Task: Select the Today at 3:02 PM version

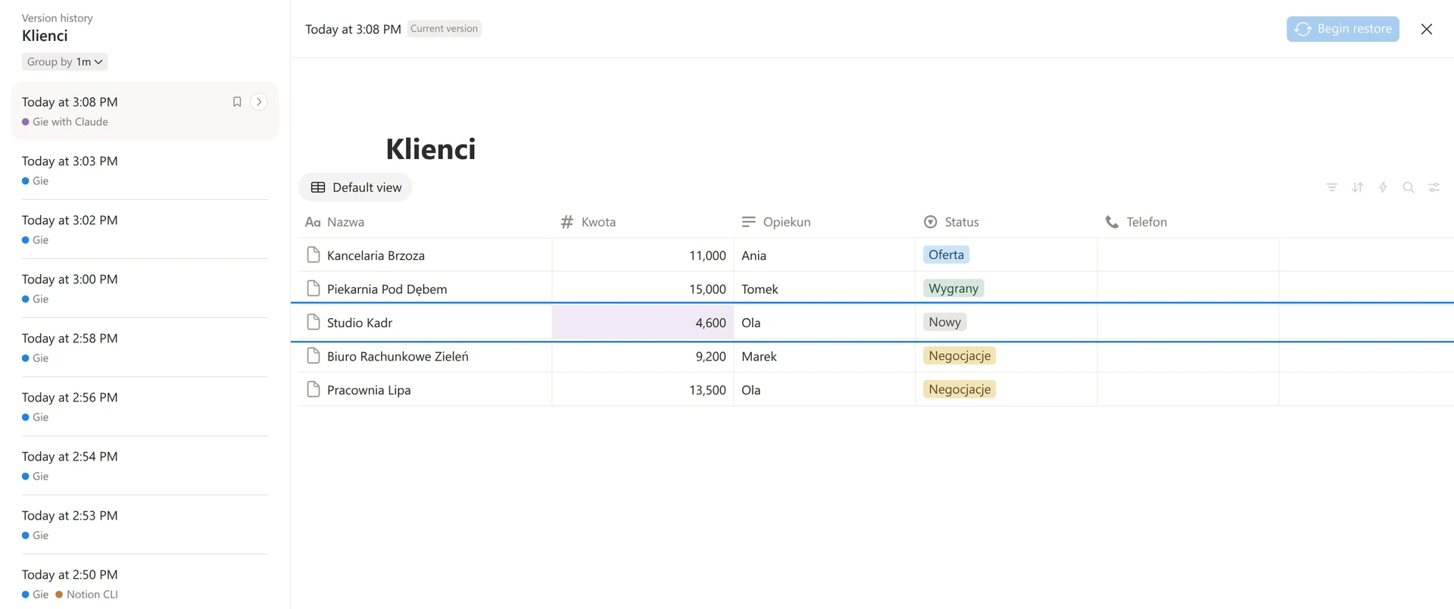Action: 145,230
